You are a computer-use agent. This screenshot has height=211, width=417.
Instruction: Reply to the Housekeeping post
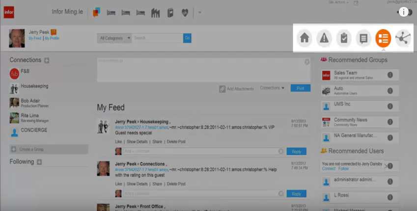(x=296, y=152)
